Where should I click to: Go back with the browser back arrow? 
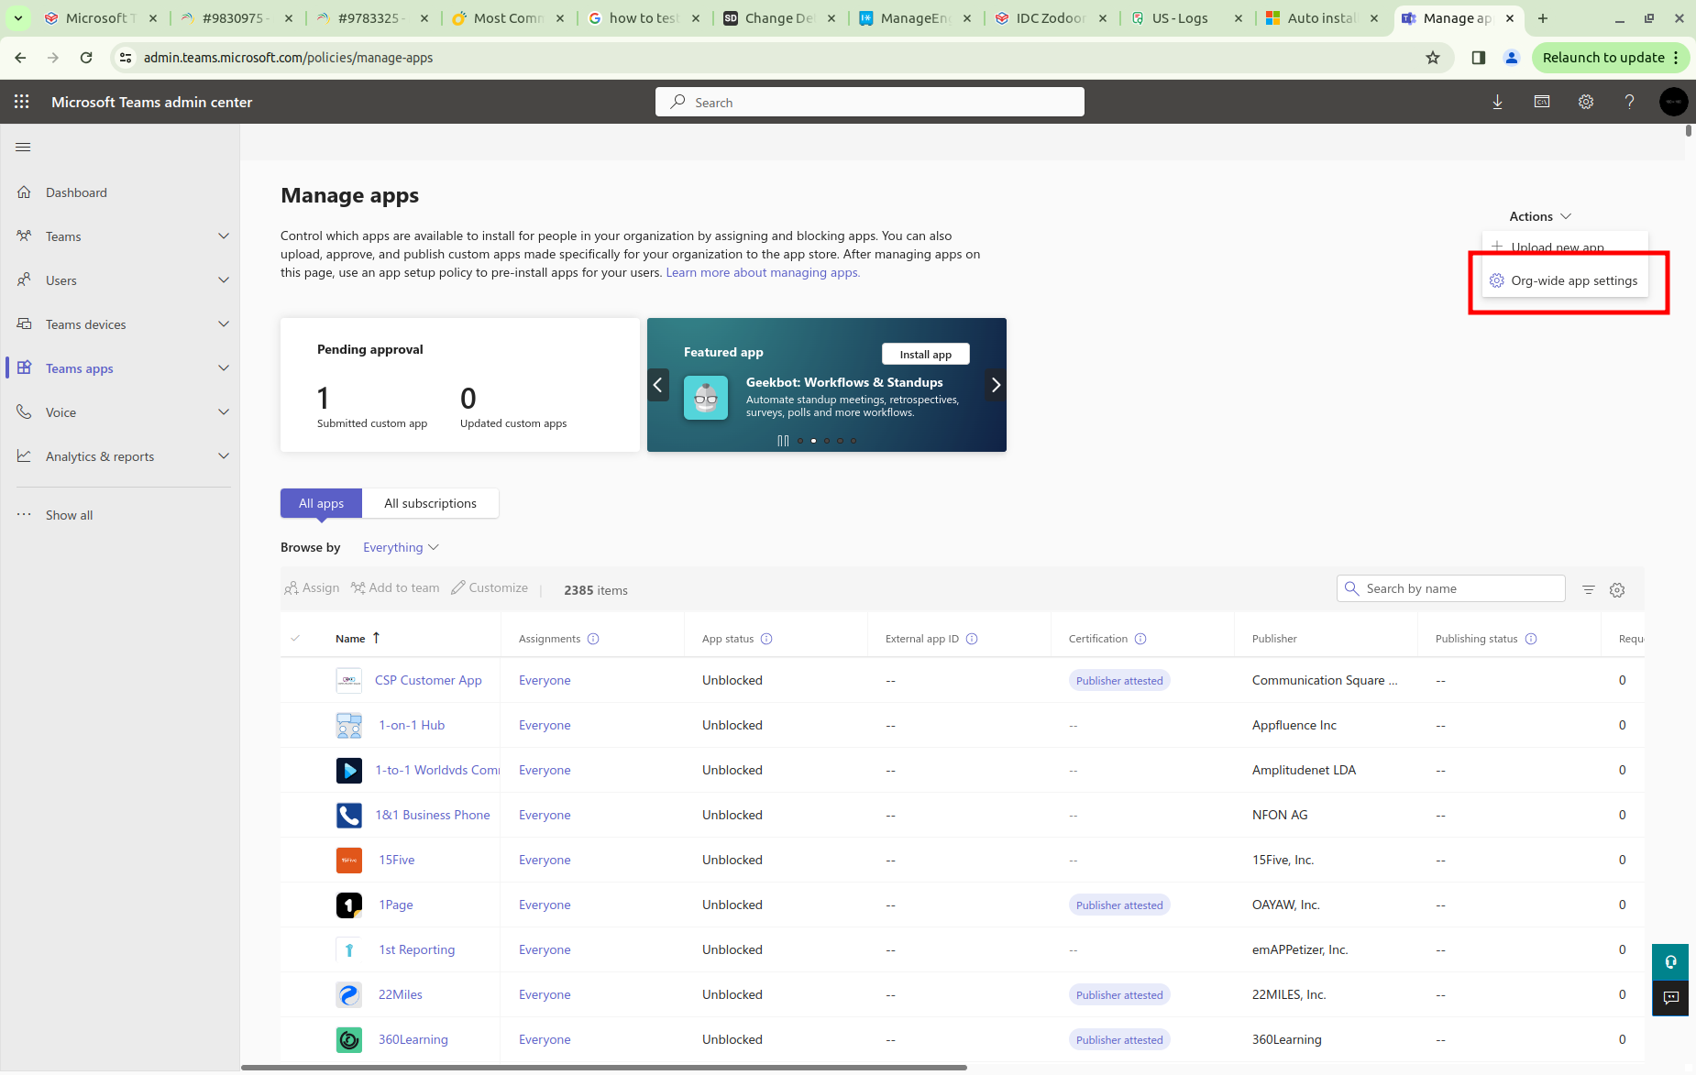click(x=20, y=58)
